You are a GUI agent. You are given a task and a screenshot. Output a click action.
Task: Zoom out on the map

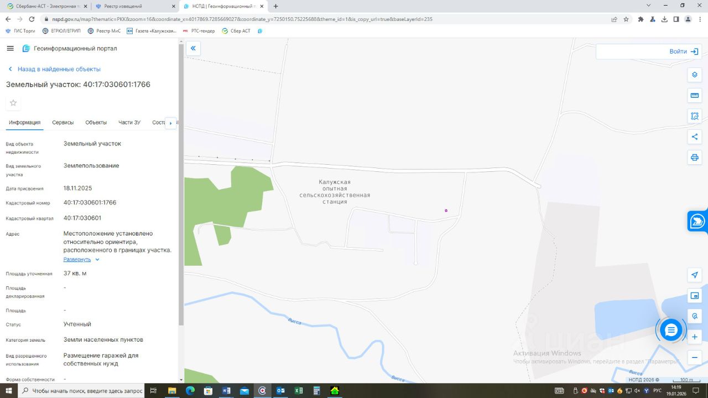click(695, 357)
